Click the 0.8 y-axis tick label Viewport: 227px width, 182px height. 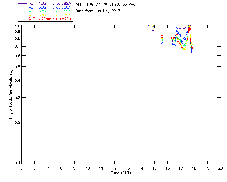pyautogui.click(x=17, y=38)
